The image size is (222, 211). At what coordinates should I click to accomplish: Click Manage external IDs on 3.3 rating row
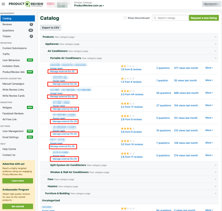click(62, 97)
